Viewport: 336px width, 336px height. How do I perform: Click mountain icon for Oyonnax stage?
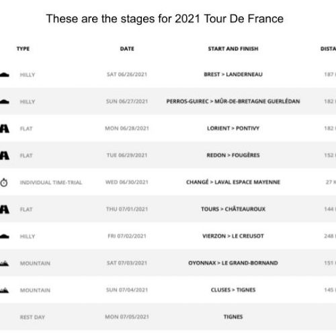click(x=4, y=263)
